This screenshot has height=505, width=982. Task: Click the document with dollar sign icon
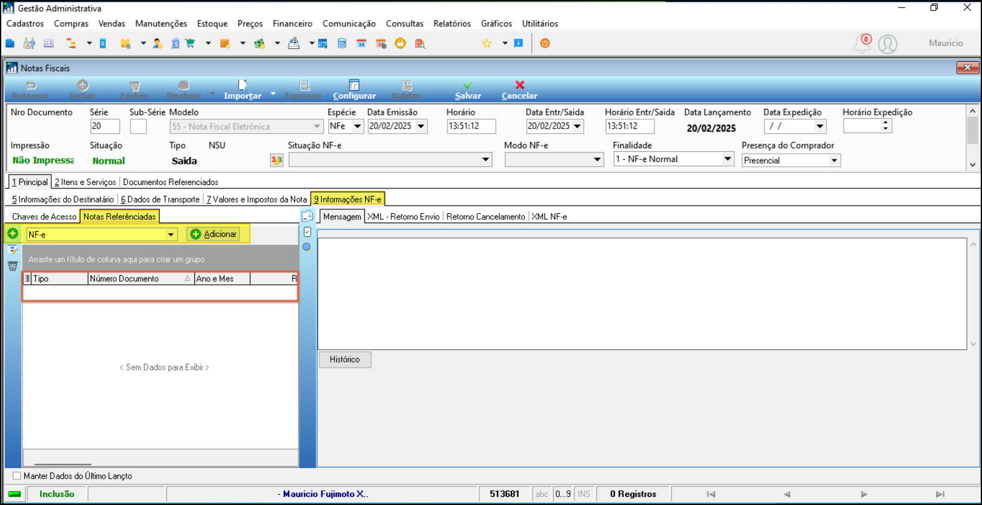[x=176, y=43]
